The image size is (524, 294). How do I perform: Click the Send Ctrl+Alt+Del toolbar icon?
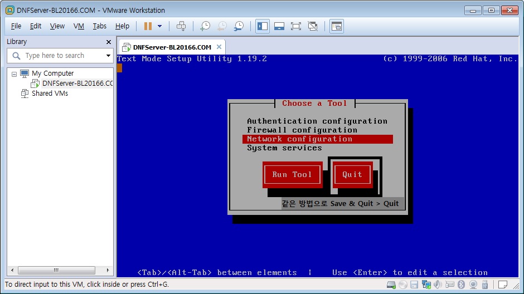coord(181,26)
